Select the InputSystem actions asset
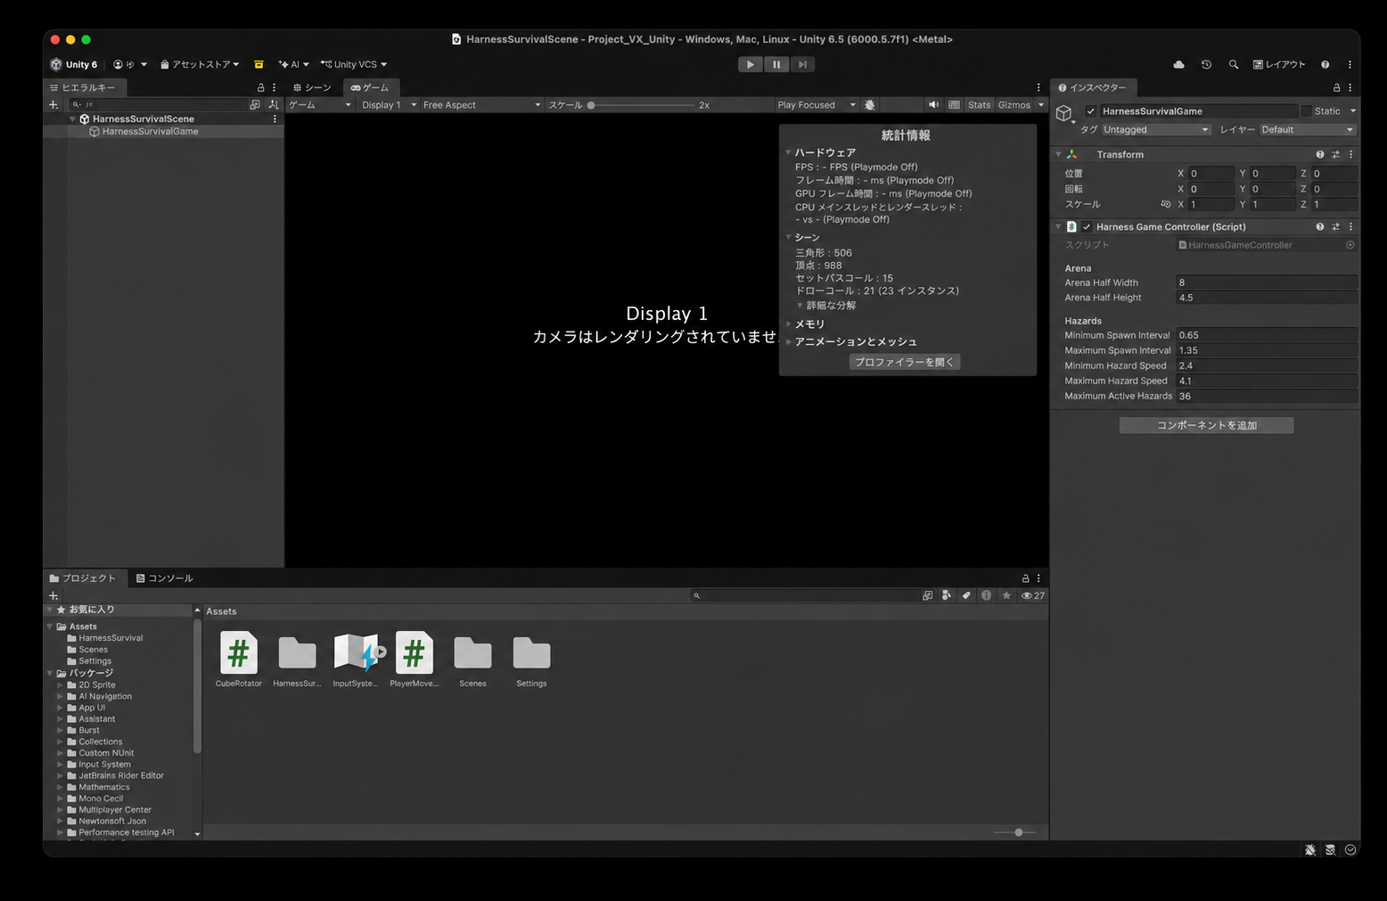The height and width of the screenshot is (901, 1387). [x=356, y=659]
